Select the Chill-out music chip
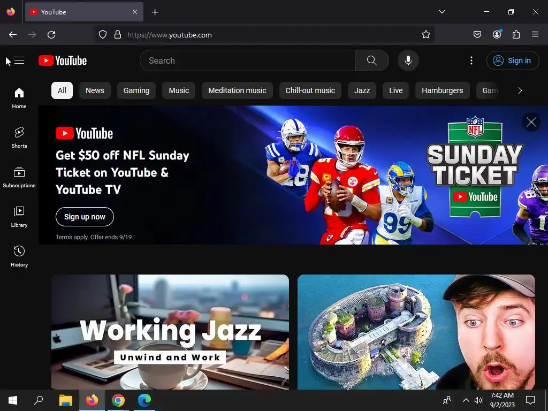The height and width of the screenshot is (411, 548). point(310,90)
